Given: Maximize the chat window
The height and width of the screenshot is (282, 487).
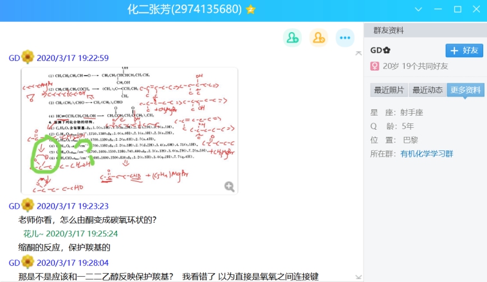Looking at the screenshot, I should click(457, 10).
